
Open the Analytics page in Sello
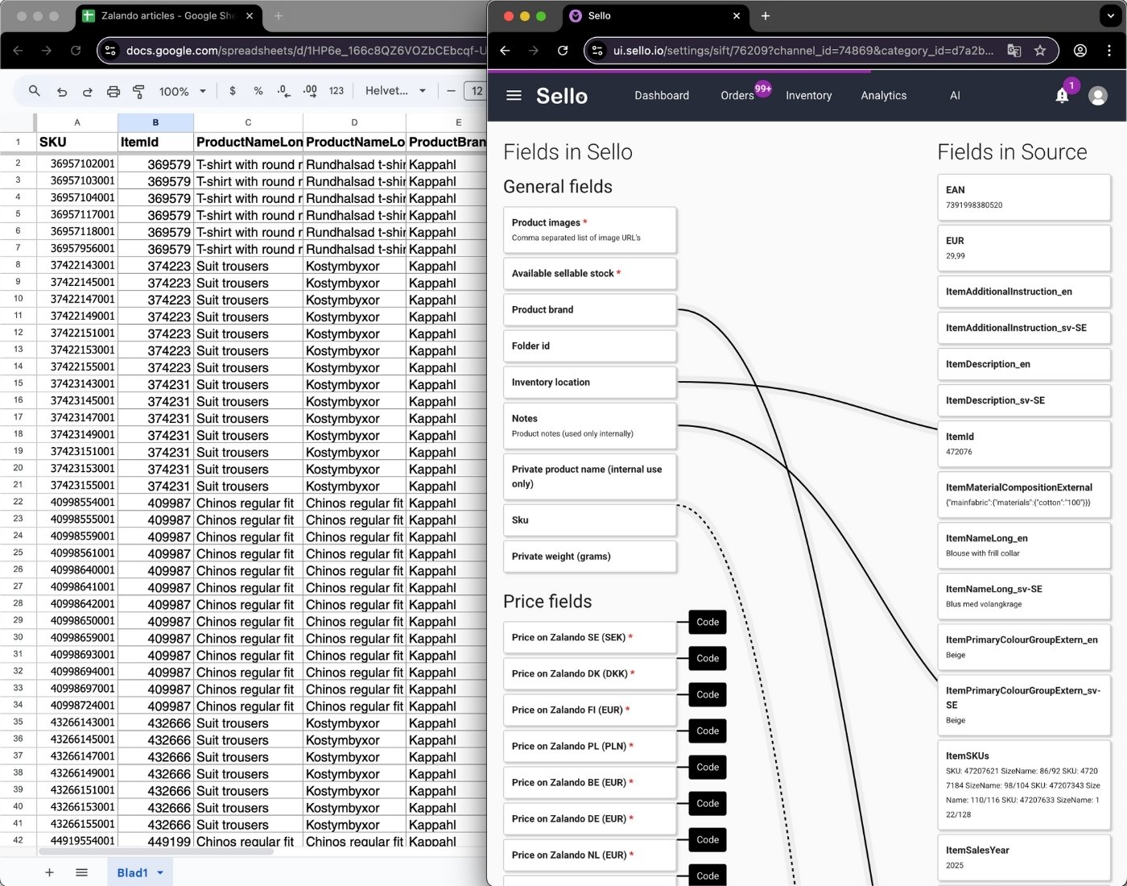tap(883, 95)
